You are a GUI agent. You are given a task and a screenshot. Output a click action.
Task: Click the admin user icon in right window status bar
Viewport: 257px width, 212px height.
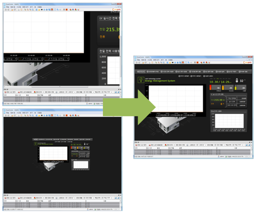[219, 157]
